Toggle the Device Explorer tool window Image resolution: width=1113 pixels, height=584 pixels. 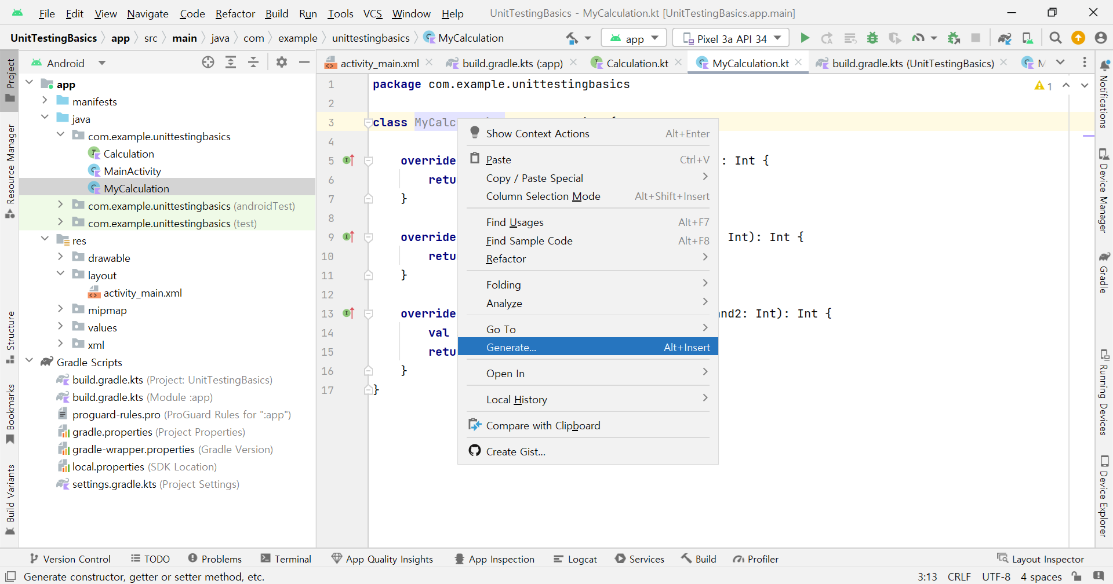click(x=1104, y=496)
